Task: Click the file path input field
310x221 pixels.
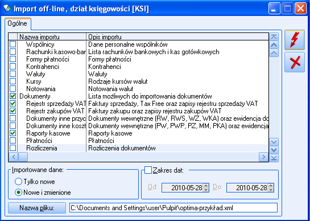Action: tap(173, 208)
